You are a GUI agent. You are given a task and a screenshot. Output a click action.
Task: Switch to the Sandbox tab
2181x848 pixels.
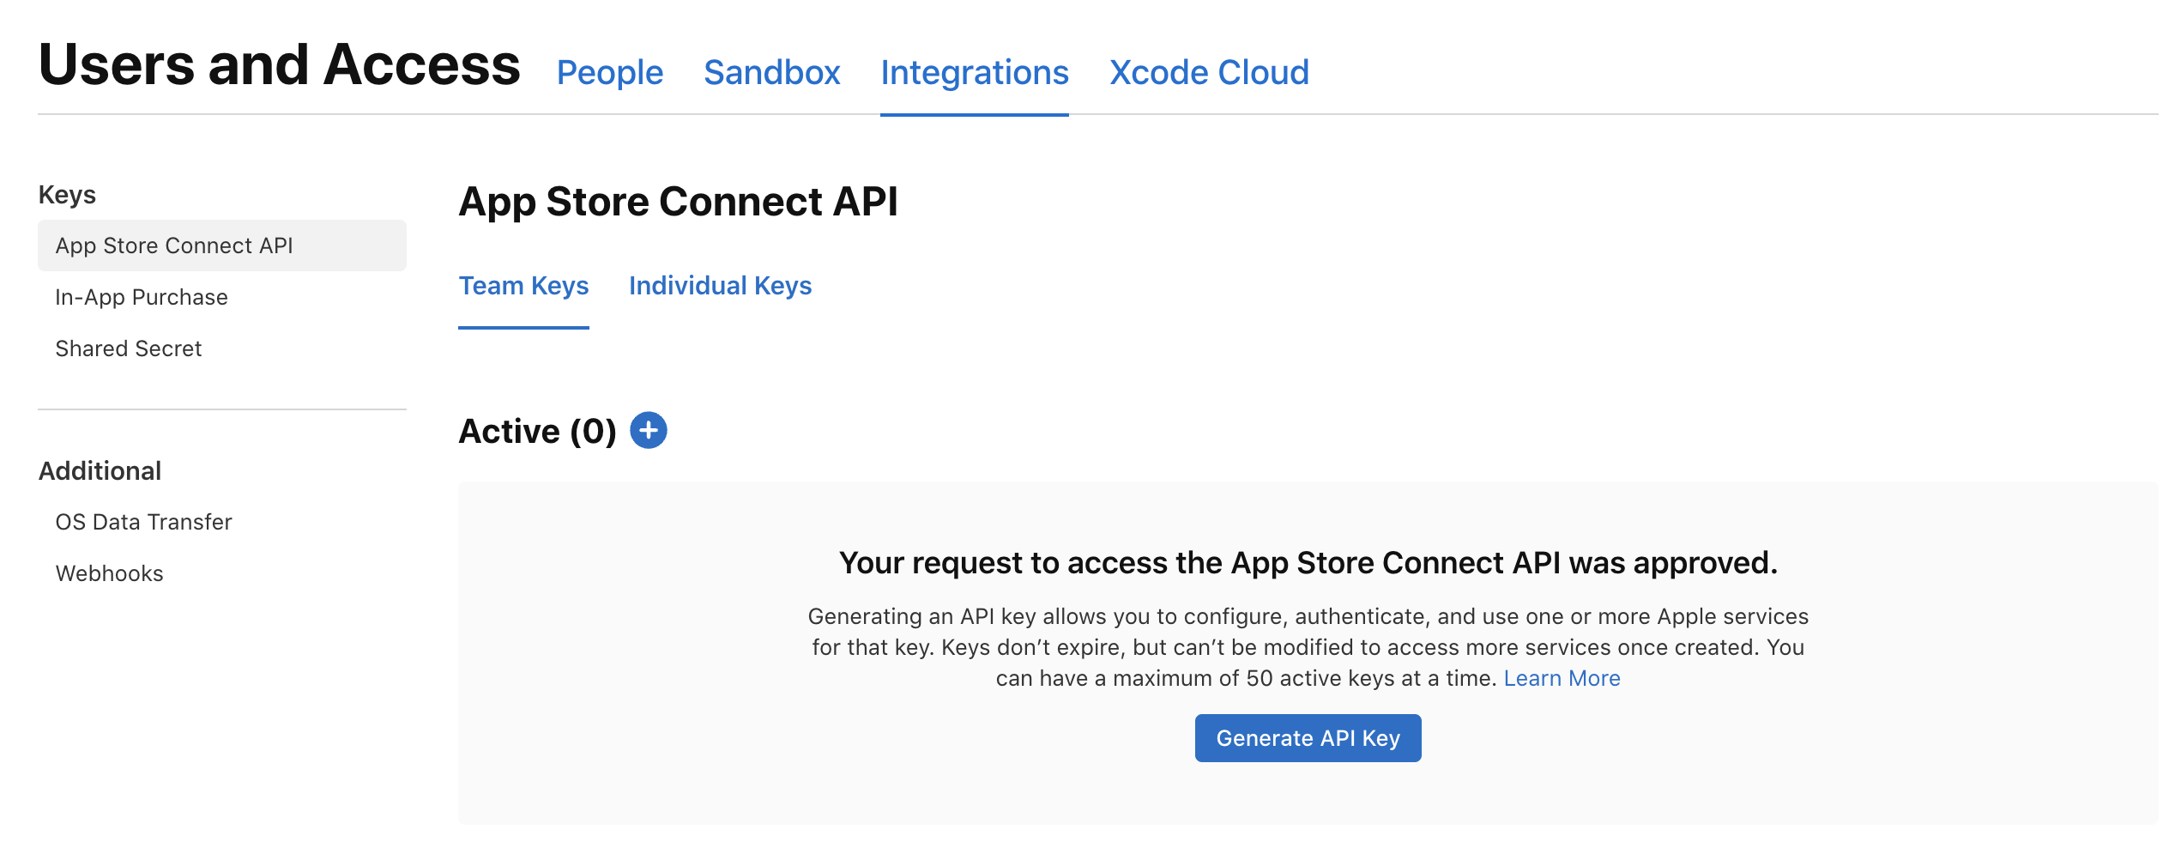(772, 73)
